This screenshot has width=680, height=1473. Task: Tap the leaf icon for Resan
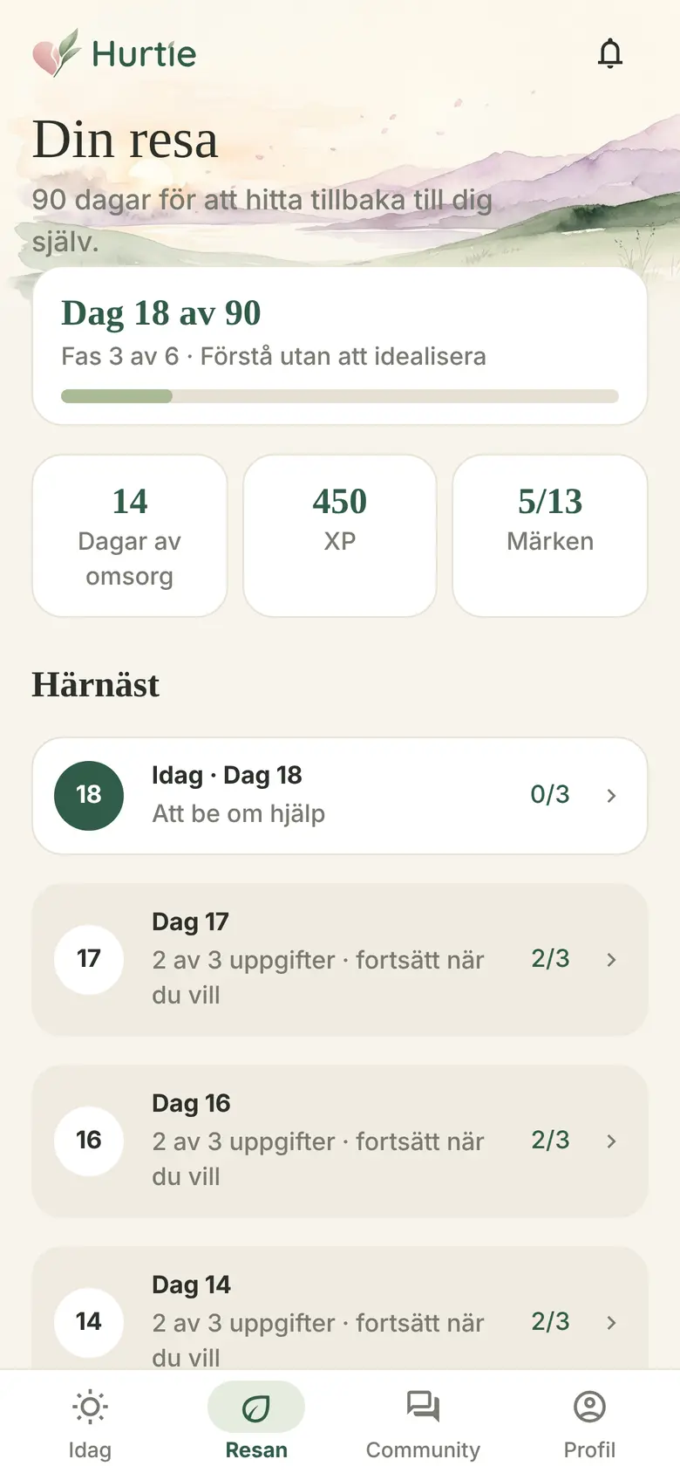pyautogui.click(x=256, y=1407)
